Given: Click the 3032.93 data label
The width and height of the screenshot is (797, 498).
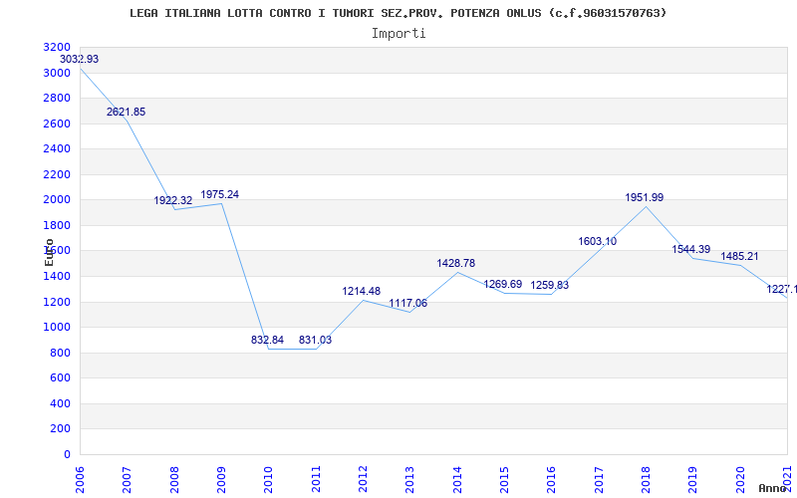Looking at the screenshot, I should tap(80, 60).
